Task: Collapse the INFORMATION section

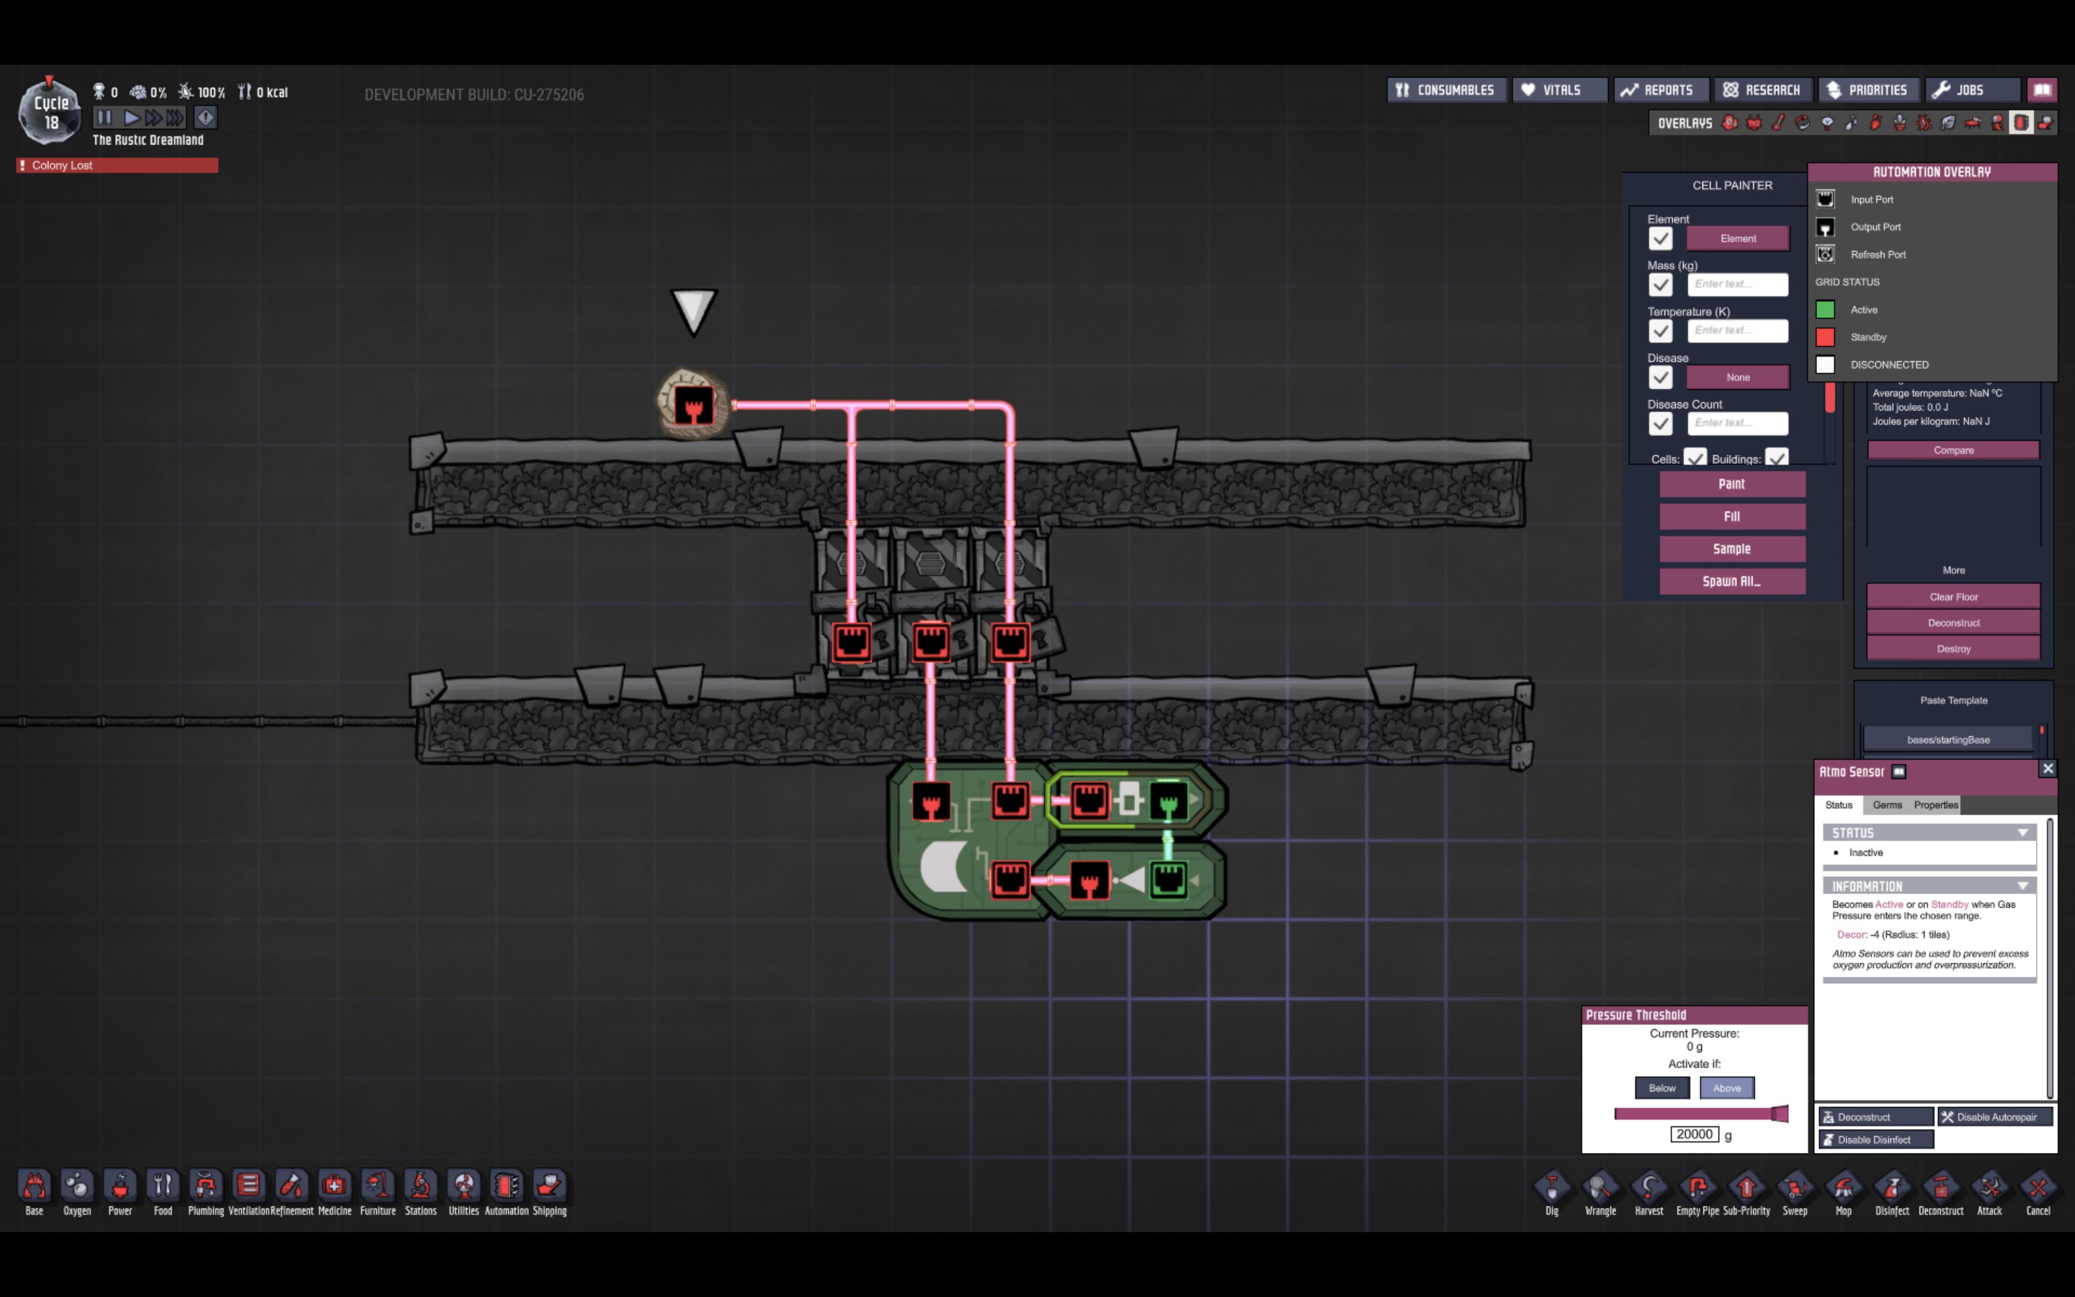Action: coord(2022,886)
